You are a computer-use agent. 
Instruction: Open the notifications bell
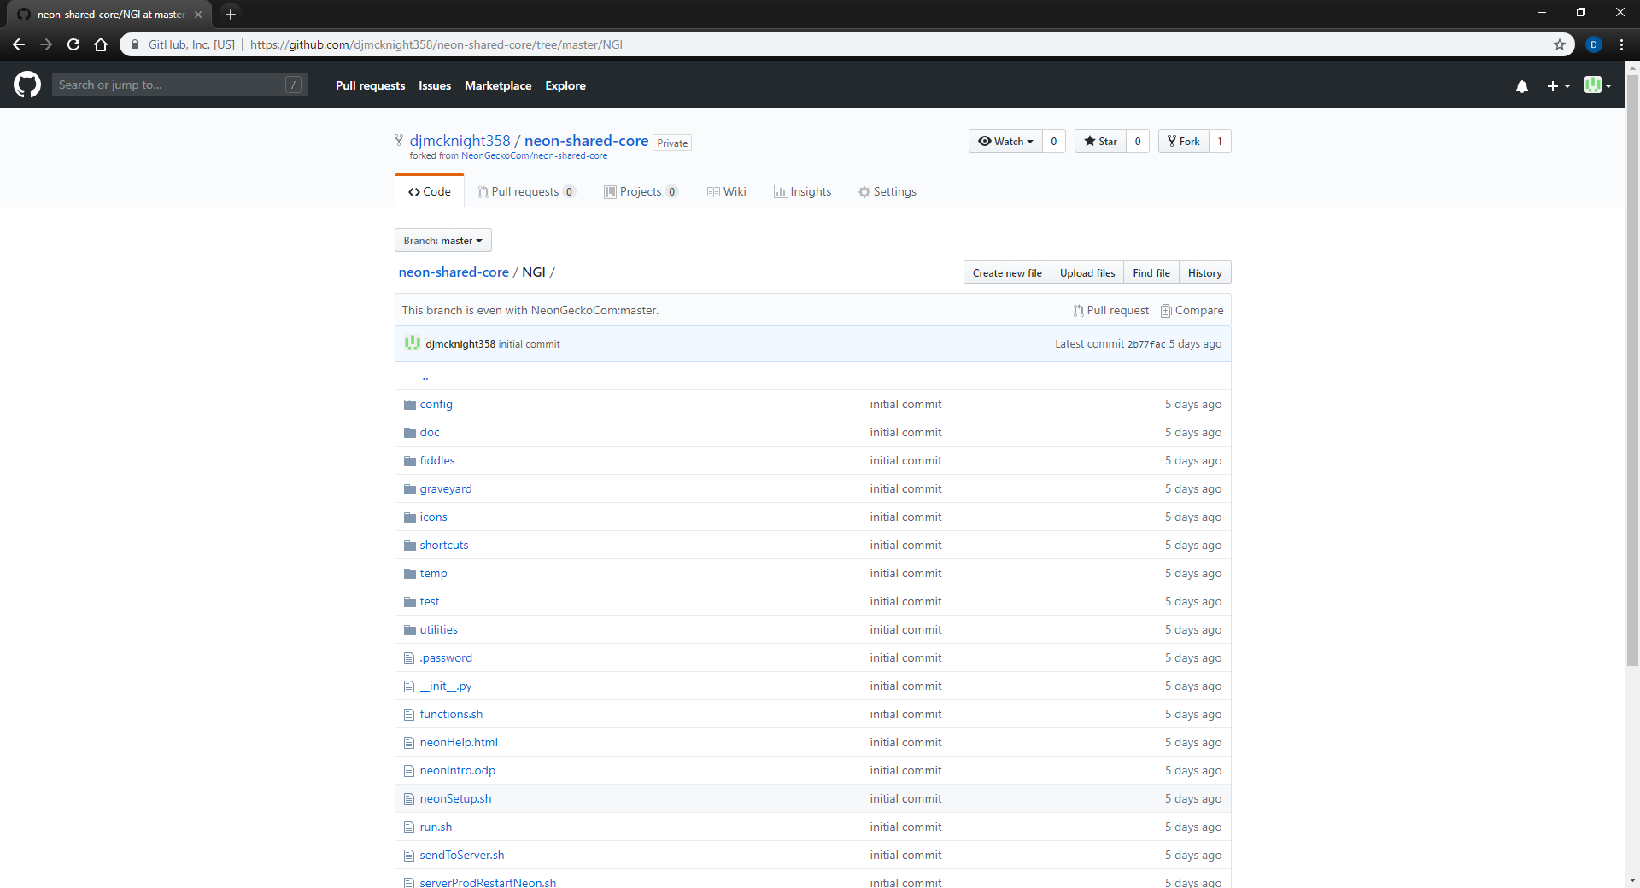[1522, 85]
